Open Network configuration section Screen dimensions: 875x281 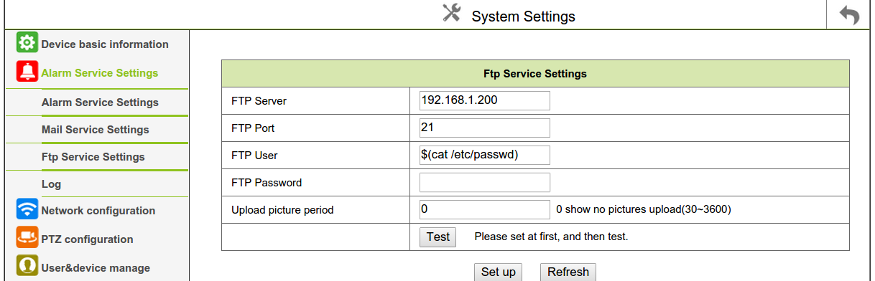pyautogui.click(x=98, y=211)
